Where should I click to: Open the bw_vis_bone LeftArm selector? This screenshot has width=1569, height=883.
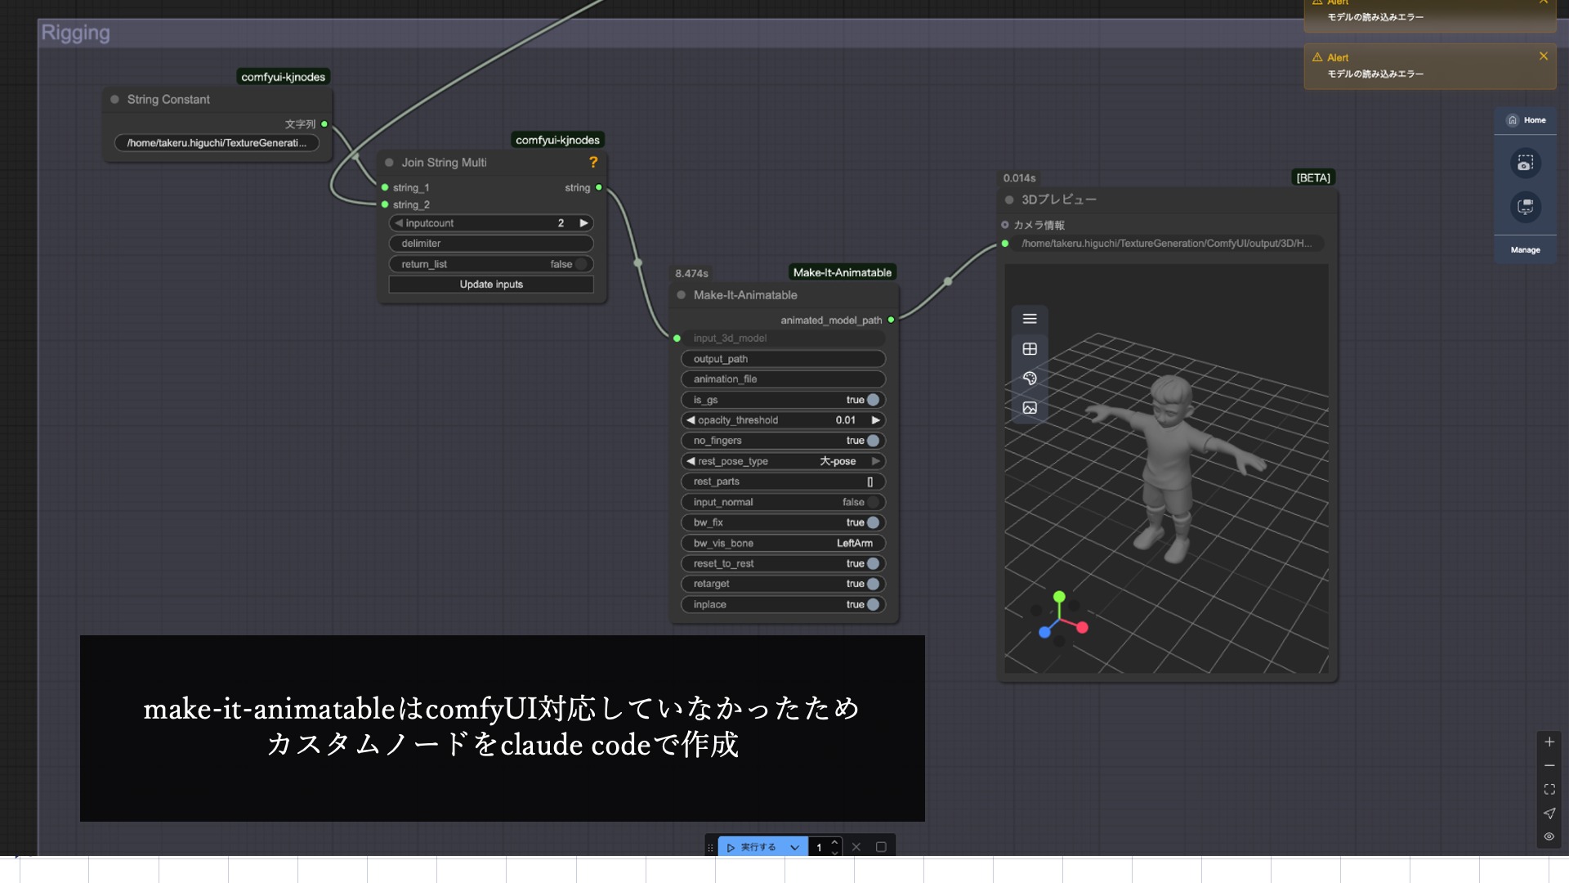854,543
